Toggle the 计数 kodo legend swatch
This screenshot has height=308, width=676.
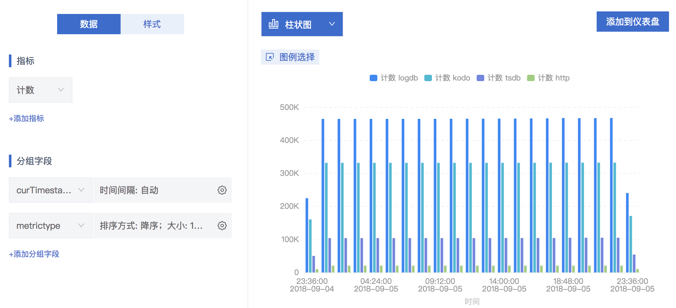[x=428, y=78]
